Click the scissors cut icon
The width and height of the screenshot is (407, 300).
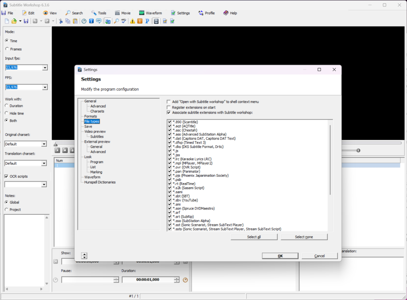61,21
